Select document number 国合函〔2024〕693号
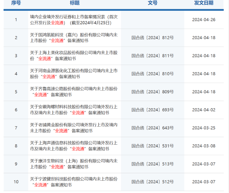The height and width of the screenshot is (193, 229). point(153,110)
